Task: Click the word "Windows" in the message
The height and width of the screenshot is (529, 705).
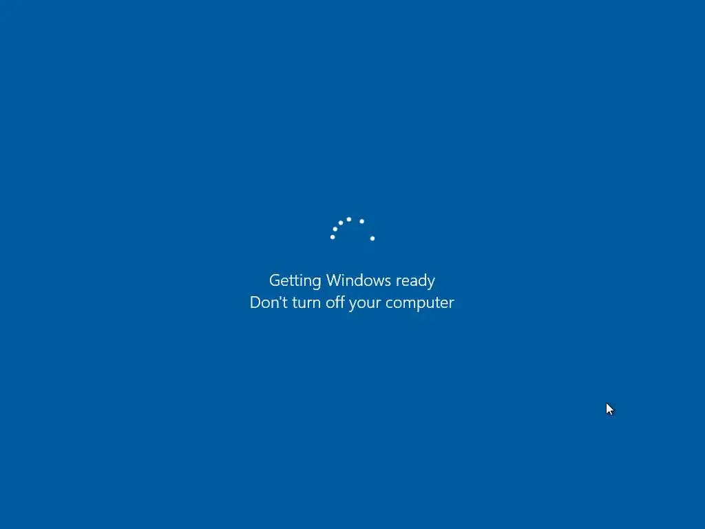Action: pos(358,280)
